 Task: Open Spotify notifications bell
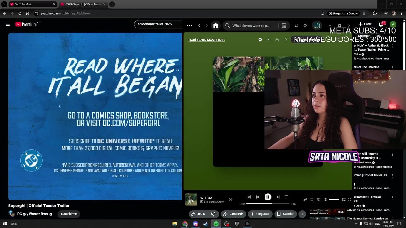click(297, 26)
